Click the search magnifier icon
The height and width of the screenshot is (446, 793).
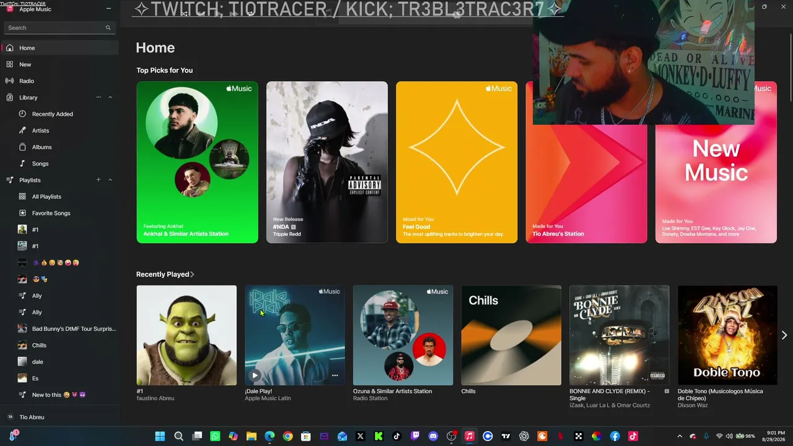(x=108, y=28)
